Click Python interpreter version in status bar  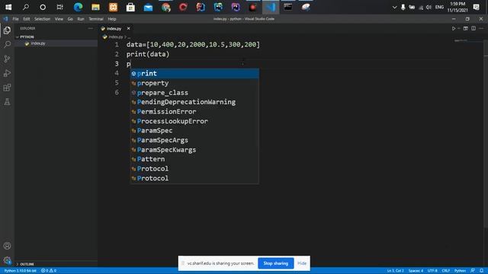click(21, 271)
